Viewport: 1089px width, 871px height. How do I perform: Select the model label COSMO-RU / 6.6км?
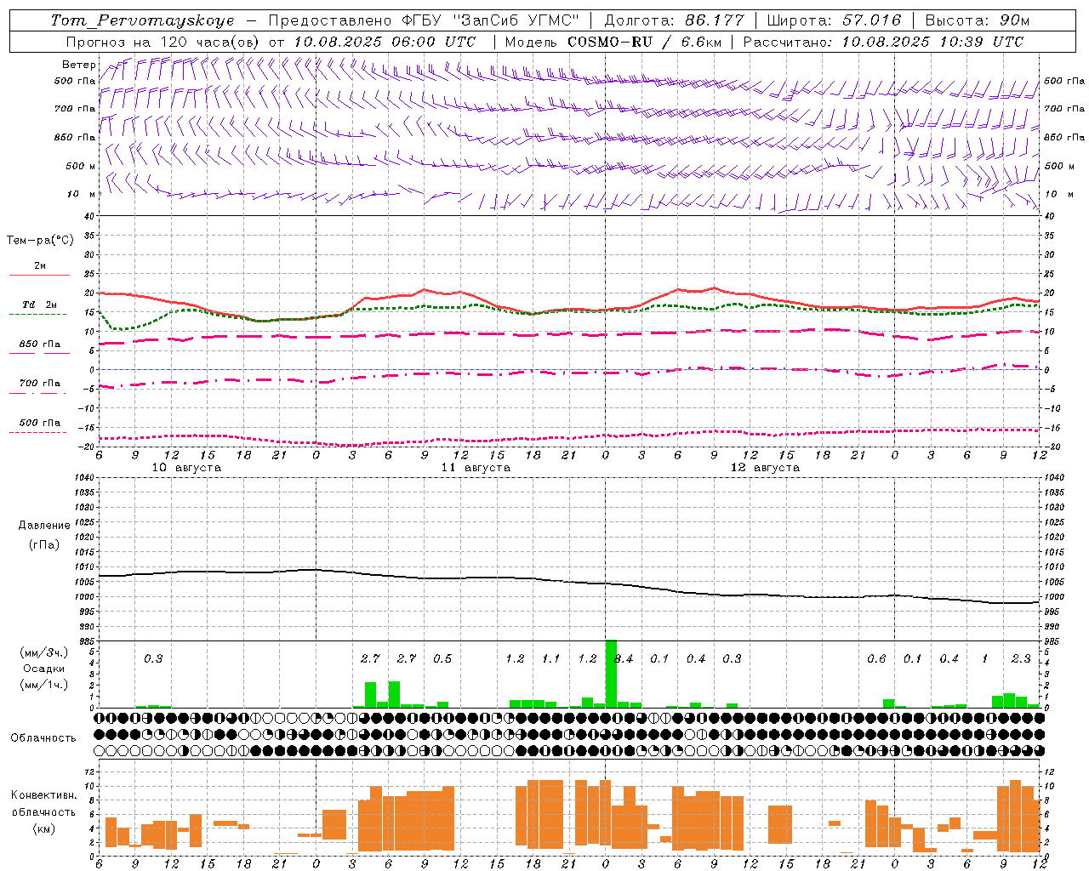click(643, 42)
